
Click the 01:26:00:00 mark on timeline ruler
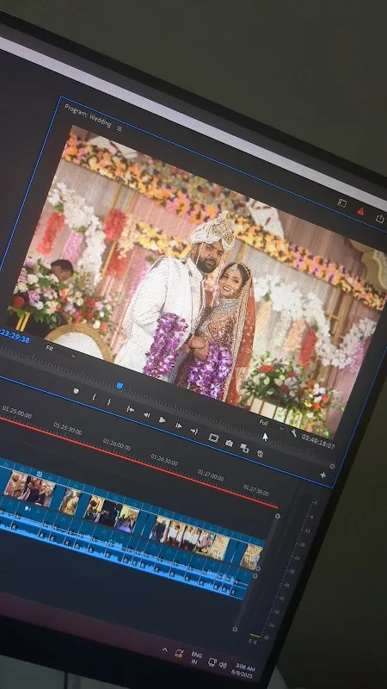tap(117, 444)
